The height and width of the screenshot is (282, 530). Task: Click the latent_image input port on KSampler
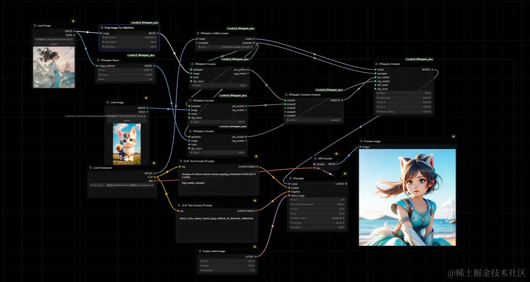289,196
